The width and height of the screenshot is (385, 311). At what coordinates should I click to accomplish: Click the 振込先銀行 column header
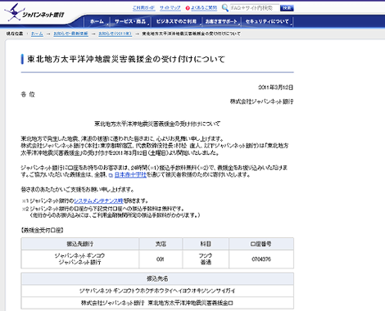pos(80,244)
